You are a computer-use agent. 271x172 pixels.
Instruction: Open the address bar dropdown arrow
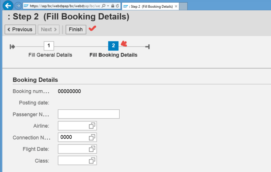pyautogui.click(x=108, y=6)
